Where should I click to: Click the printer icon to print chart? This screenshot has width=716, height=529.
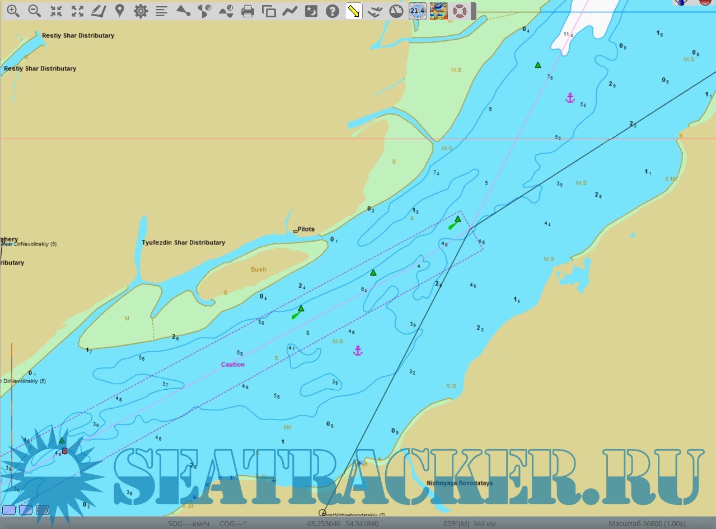point(248,11)
